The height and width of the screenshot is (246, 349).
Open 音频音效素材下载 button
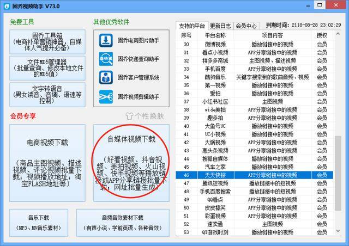pyautogui.click(x=123, y=223)
